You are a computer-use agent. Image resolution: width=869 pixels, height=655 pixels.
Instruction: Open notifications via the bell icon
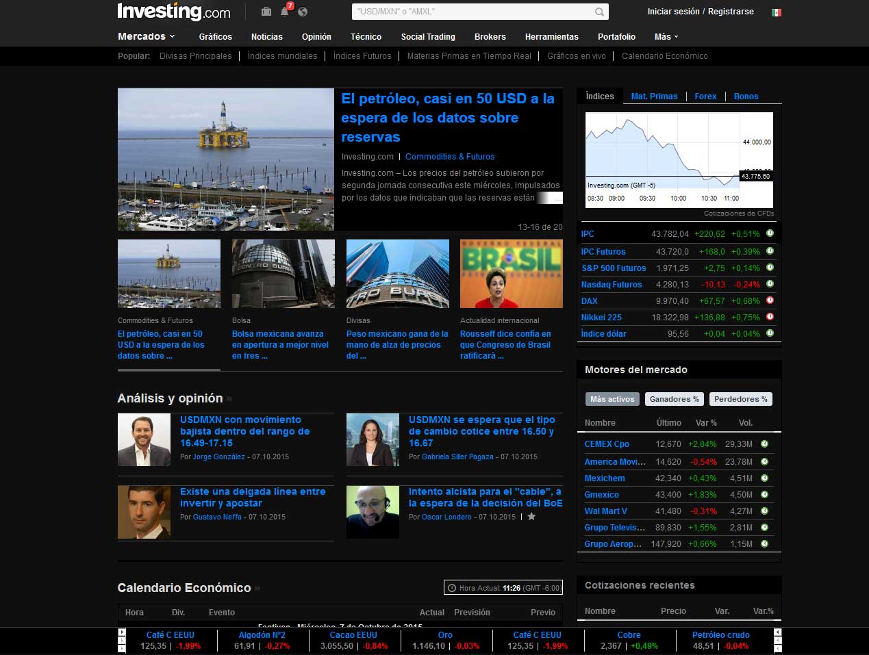[x=284, y=12]
